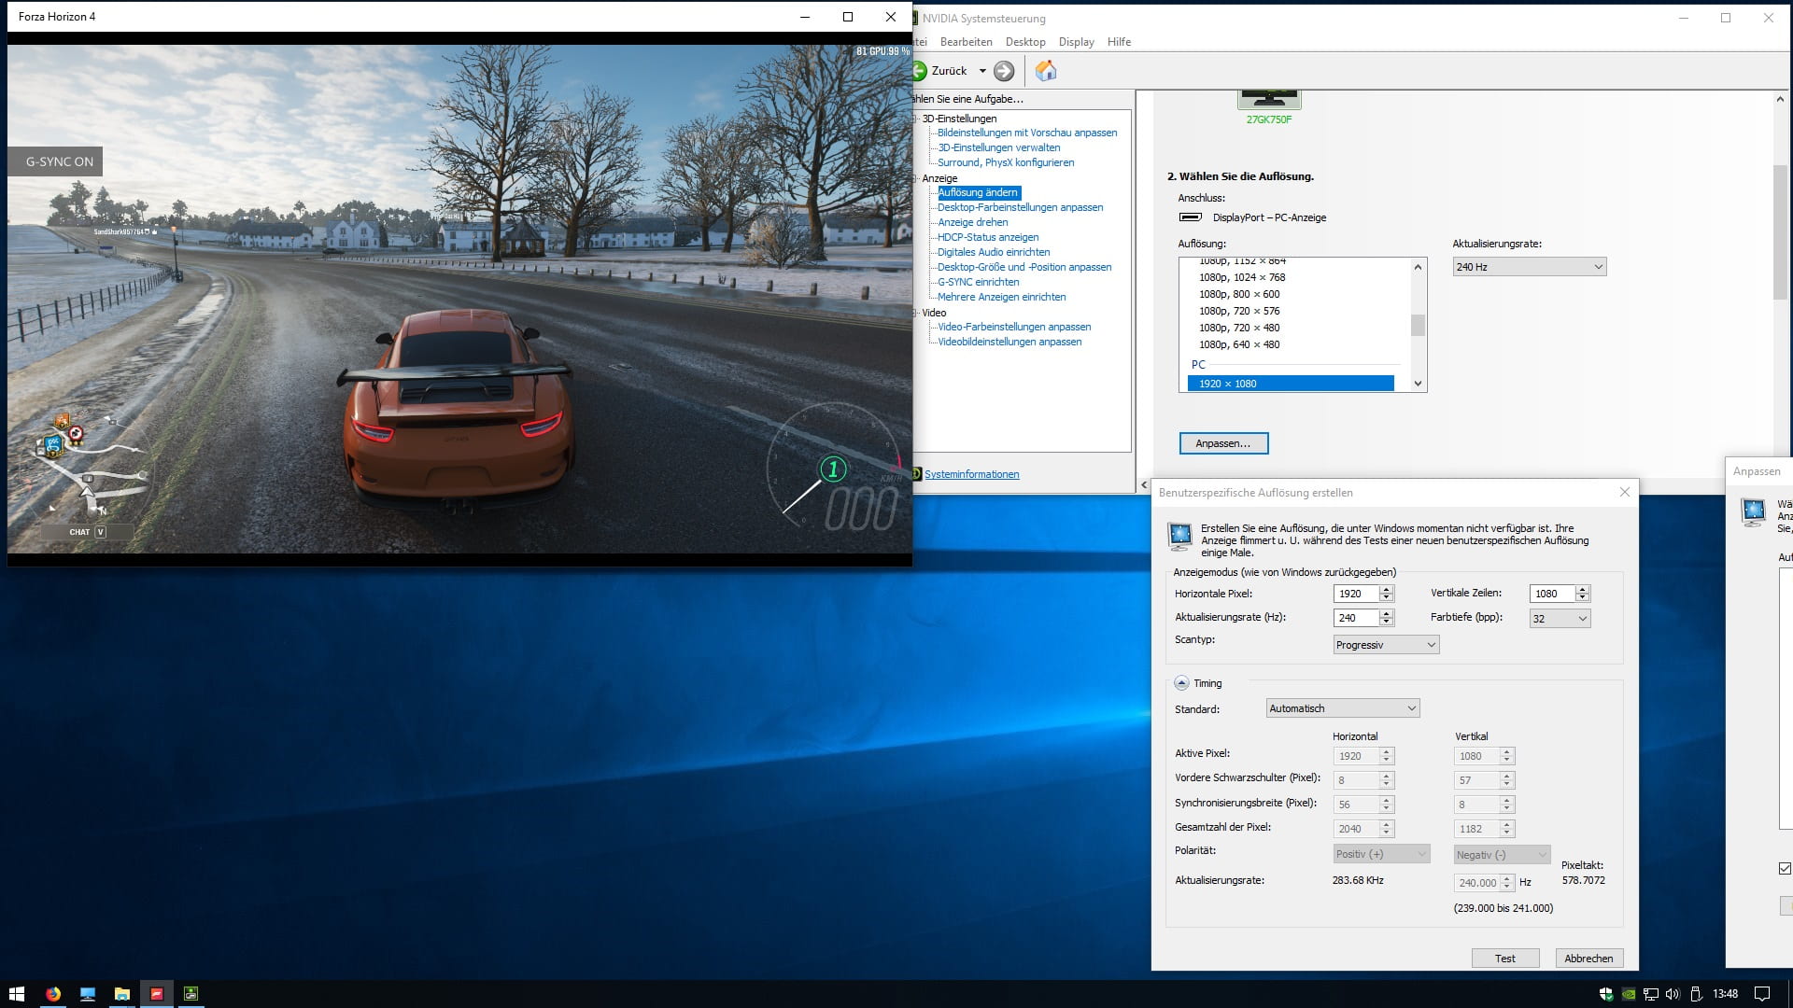Screen dimensions: 1793x1008
Task: Click the Systeminformationen icon
Action: [917, 474]
